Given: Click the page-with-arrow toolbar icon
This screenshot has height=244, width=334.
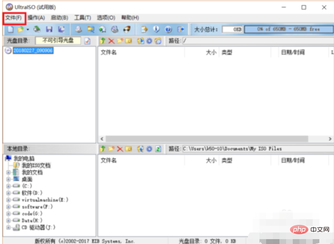Looking at the screenshot, I should (144, 29).
